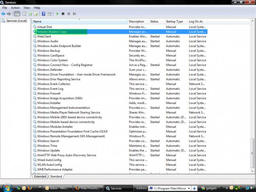Toggle the Show/Hide Console Tree button
The height and width of the screenshot is (192, 256).
click(x=17, y=14)
